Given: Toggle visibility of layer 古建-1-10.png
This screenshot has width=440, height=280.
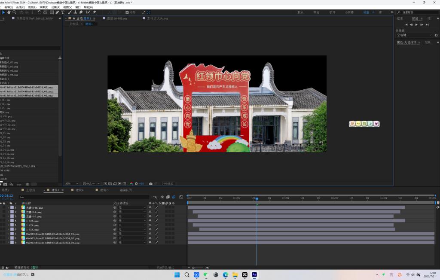Looking at the screenshot, I should point(1,207).
